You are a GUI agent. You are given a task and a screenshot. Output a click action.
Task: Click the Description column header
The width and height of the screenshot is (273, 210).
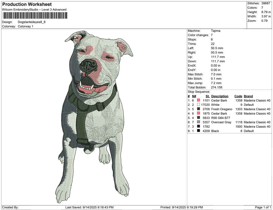(x=220, y=96)
